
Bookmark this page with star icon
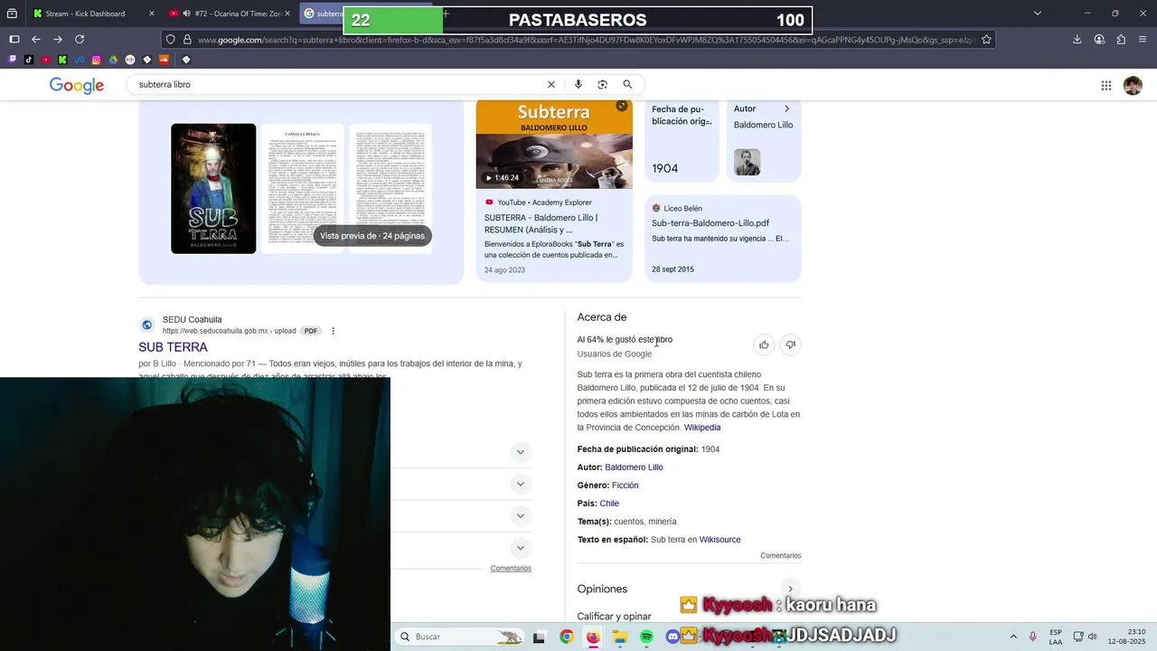click(986, 40)
